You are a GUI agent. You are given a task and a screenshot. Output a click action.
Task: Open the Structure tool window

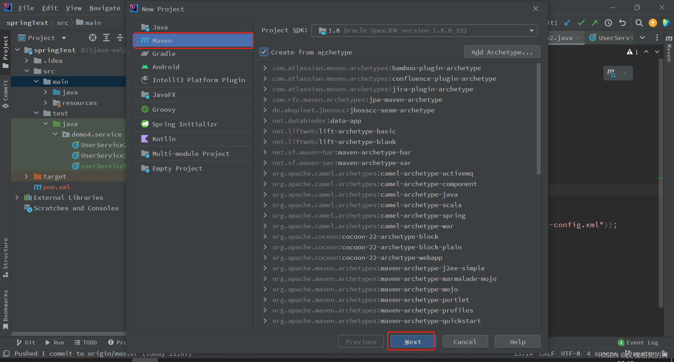coord(5,257)
